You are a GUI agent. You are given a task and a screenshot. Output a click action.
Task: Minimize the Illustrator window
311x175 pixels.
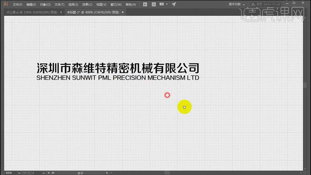click(x=287, y=3)
